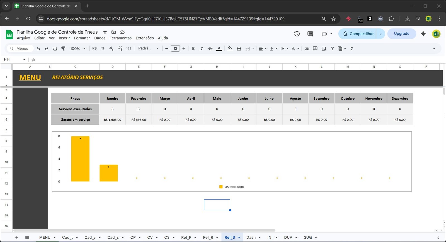
Task: Open version history clock icon
Action: [297, 34]
